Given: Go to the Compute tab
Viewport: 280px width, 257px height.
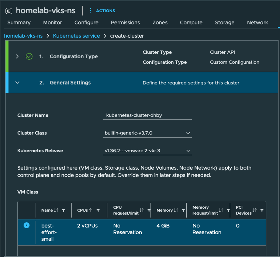Looking at the screenshot, I should click(191, 22).
